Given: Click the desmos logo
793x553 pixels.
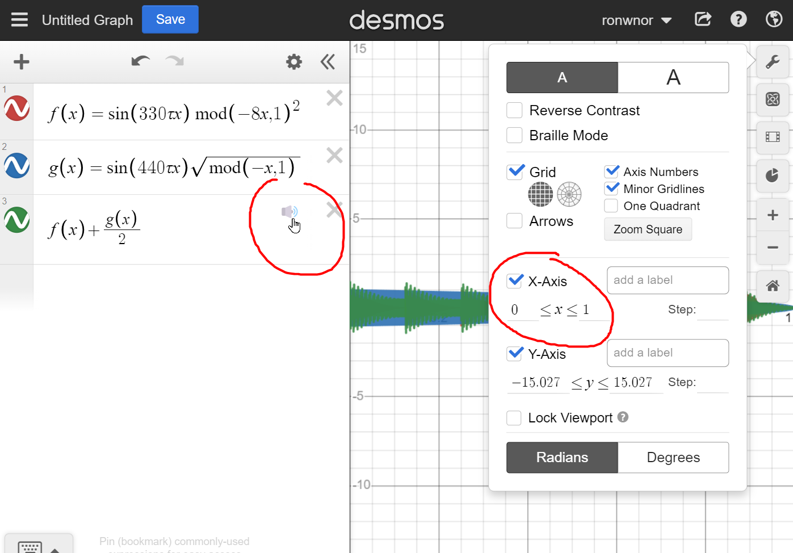Looking at the screenshot, I should pyautogui.click(x=396, y=20).
